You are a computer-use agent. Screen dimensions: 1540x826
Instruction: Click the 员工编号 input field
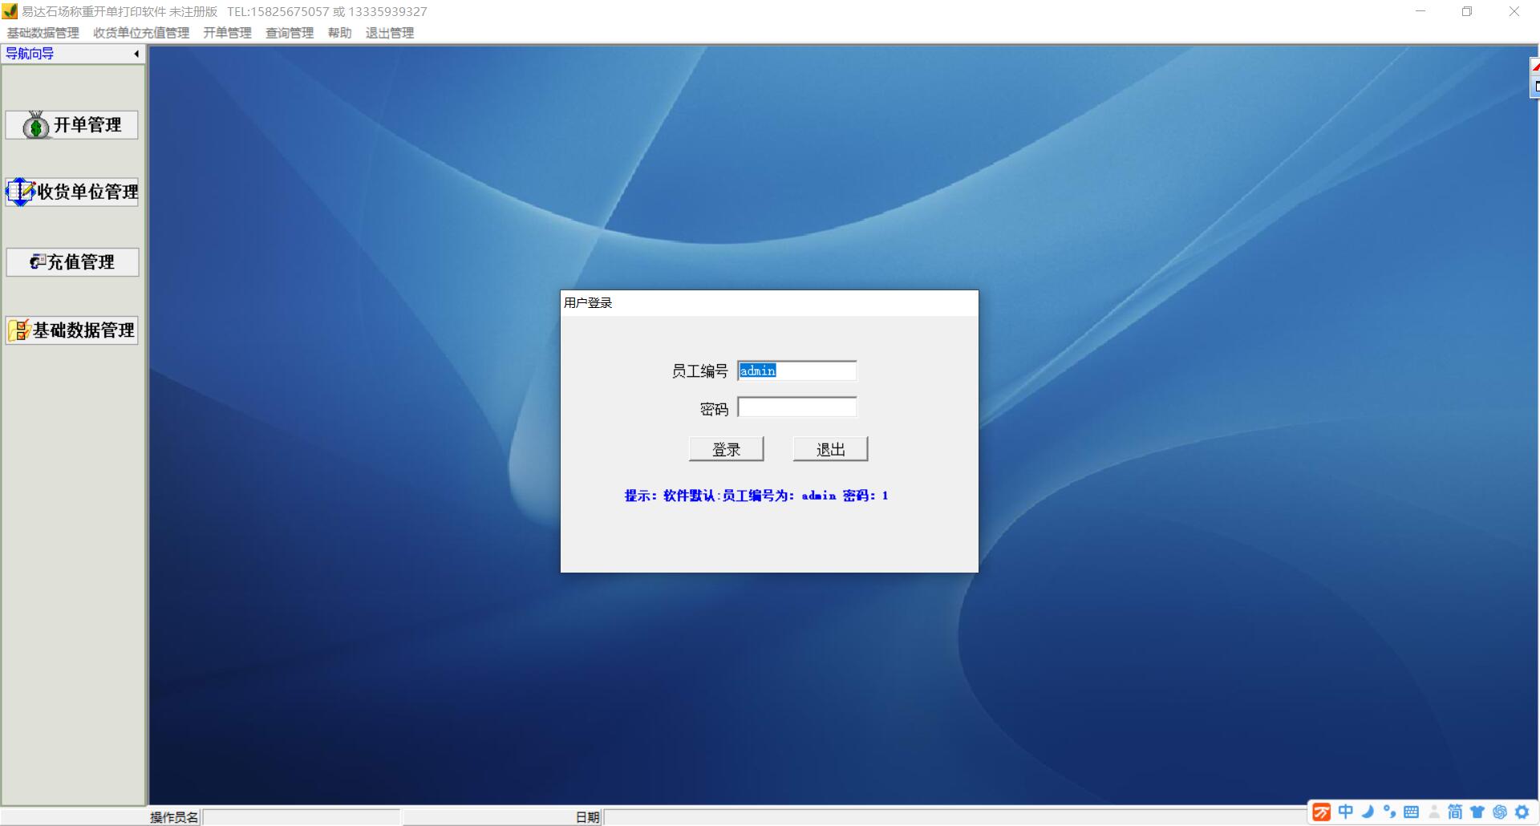[797, 370]
